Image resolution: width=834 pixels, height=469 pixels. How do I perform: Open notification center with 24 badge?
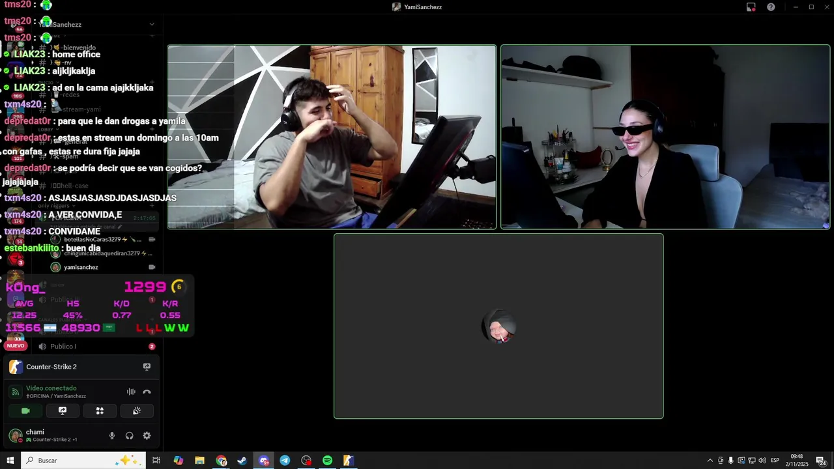(x=821, y=461)
